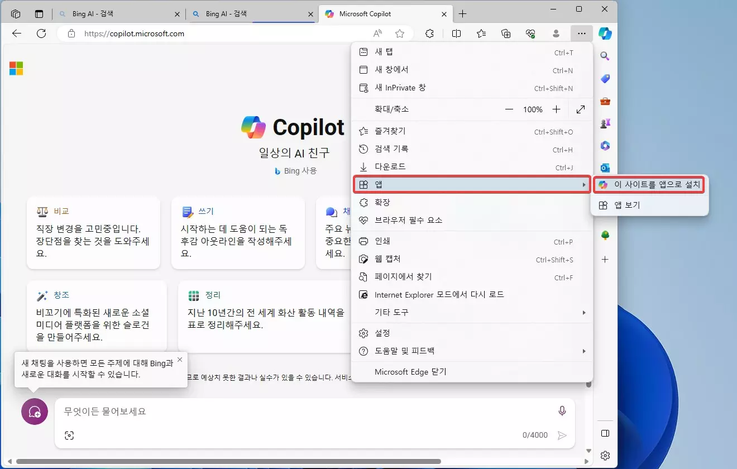Screen dimensions: 737x469
Task: Open browser essentials heart icon in toolbar
Action: (x=530, y=33)
